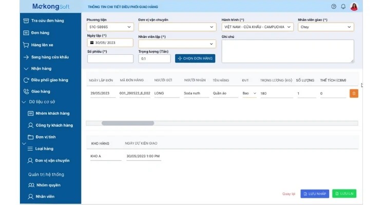Click the Hàng lên xe cart icon
Screen dimensions: 385x205
[26, 45]
